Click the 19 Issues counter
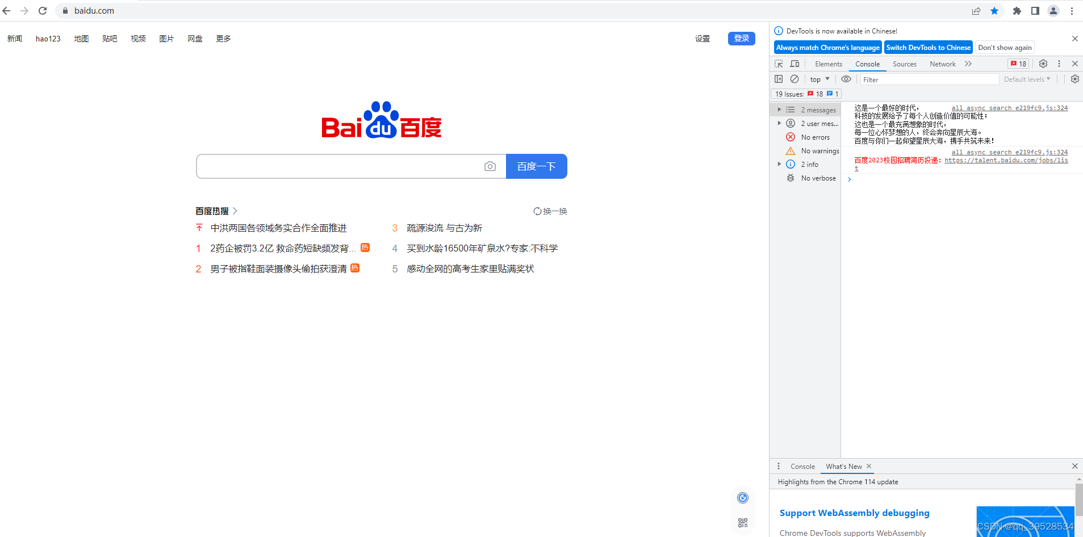This screenshot has width=1083, height=537. coord(806,94)
